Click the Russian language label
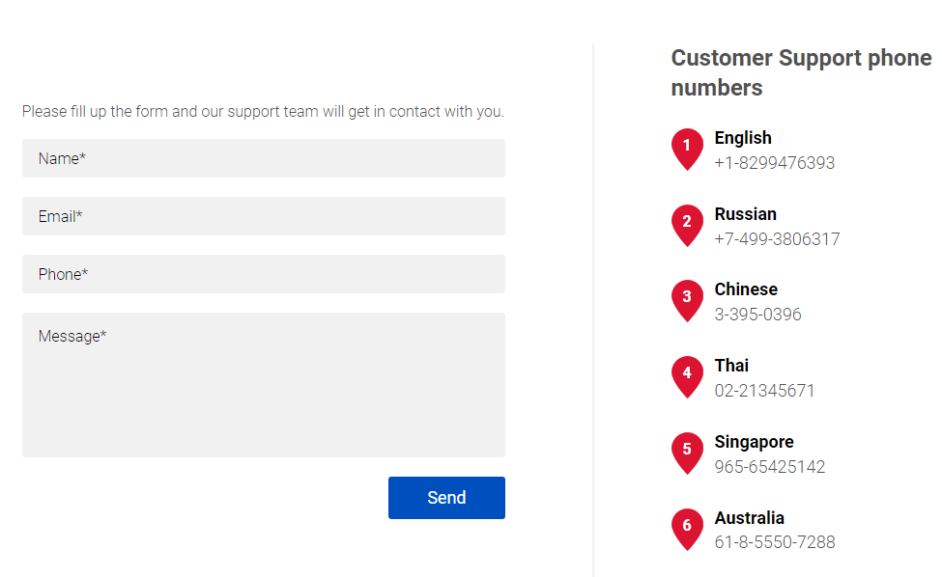This screenshot has height=577, width=942. tap(746, 214)
